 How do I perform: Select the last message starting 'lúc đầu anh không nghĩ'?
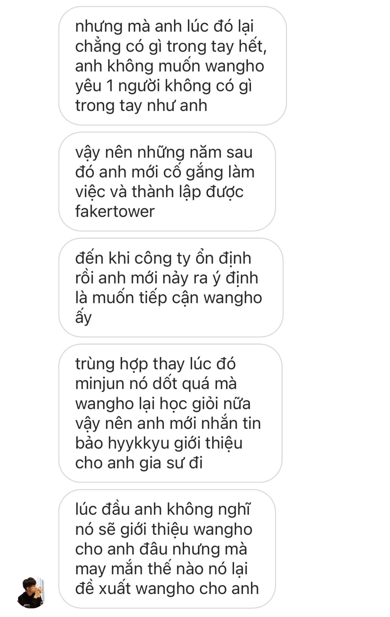pos(167,549)
